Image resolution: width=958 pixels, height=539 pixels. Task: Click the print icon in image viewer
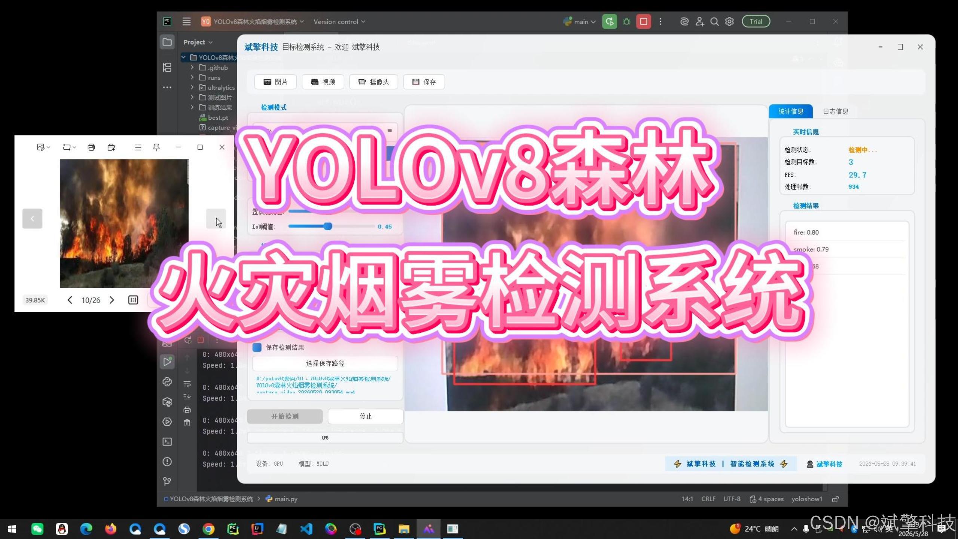click(91, 147)
